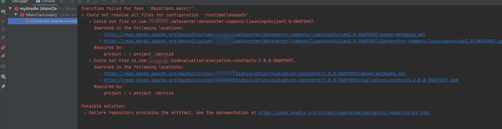
Task: Open the eye view options dropdown
Action: click(x=3, y=11)
